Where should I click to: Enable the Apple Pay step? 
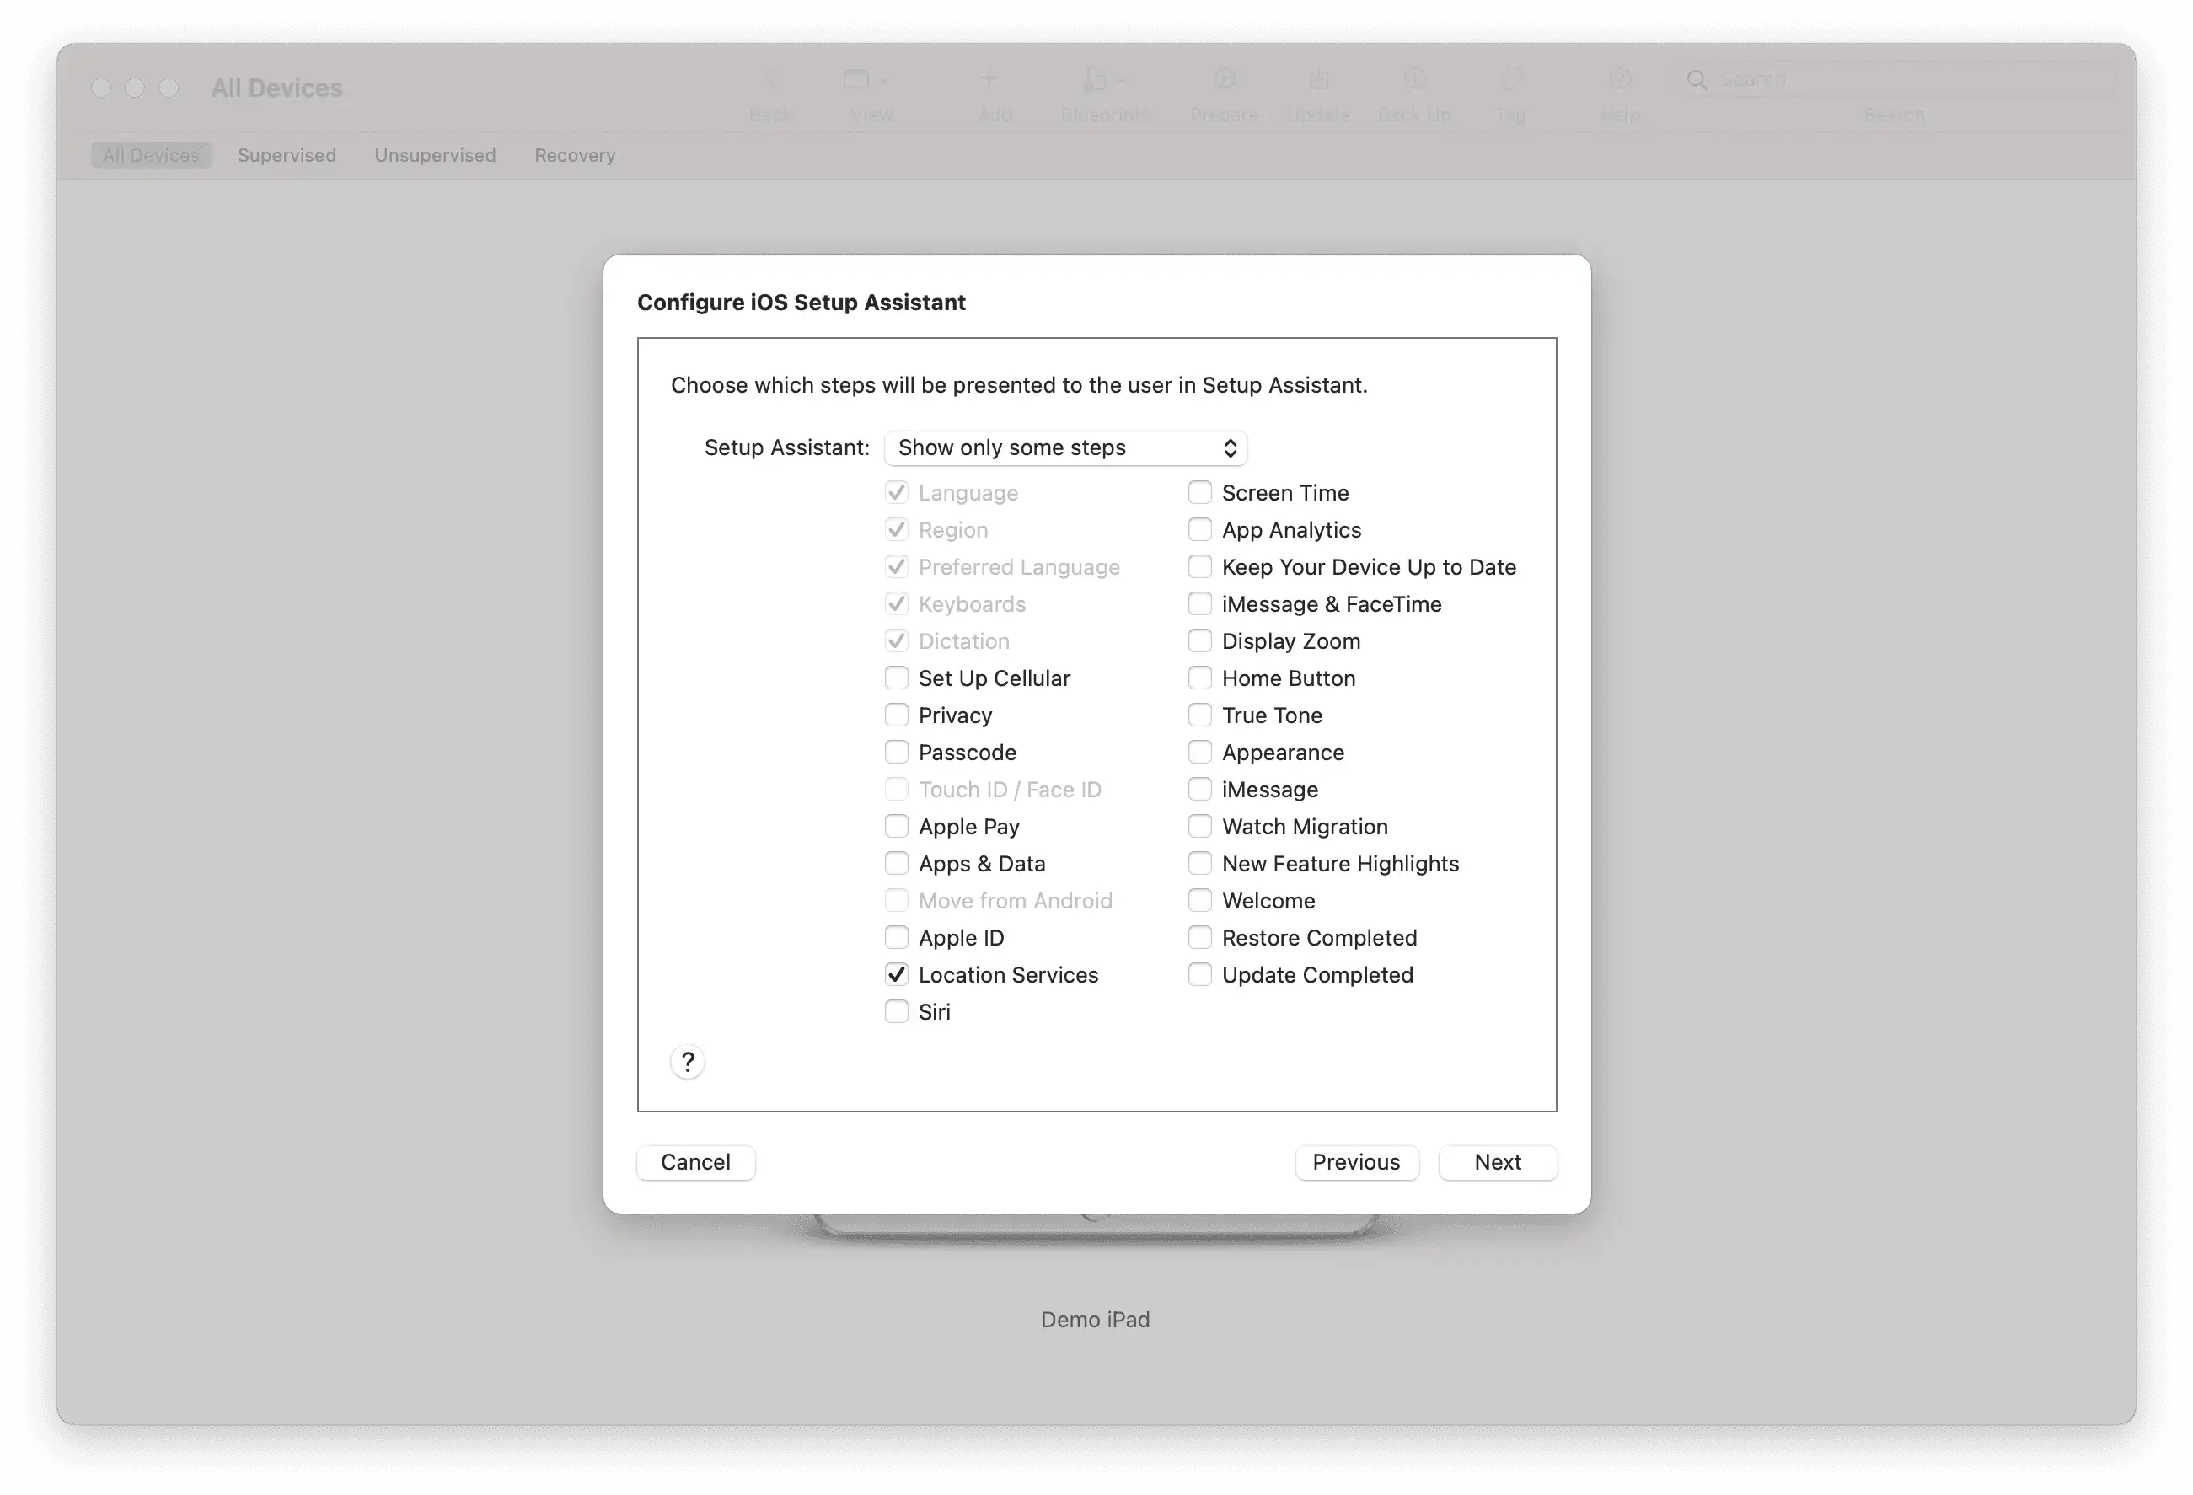[x=897, y=826]
